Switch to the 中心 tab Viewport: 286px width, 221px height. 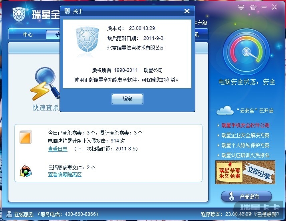tap(28, 34)
